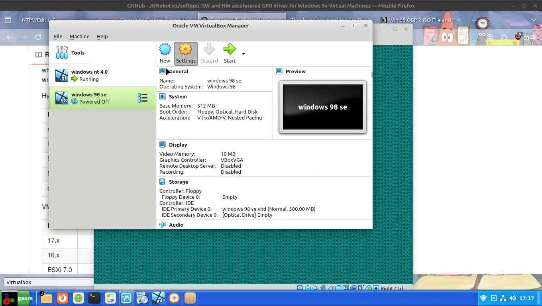The height and width of the screenshot is (306, 542).
Task: Open the Help menu
Action: (x=102, y=36)
